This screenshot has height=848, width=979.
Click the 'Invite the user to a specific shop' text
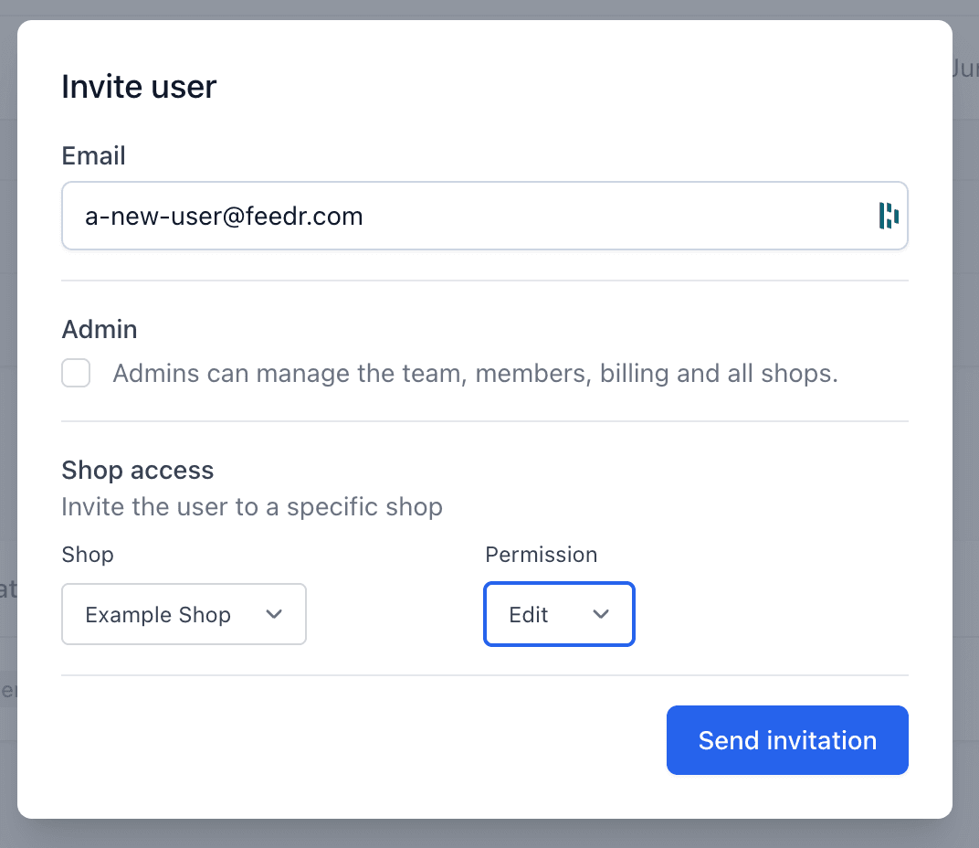[x=251, y=506]
